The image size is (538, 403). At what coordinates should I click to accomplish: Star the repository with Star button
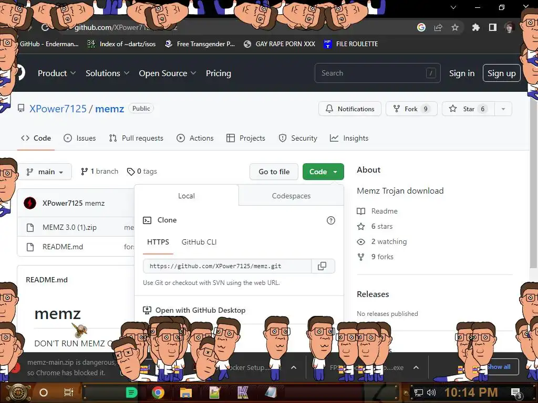pyautogui.click(x=468, y=109)
